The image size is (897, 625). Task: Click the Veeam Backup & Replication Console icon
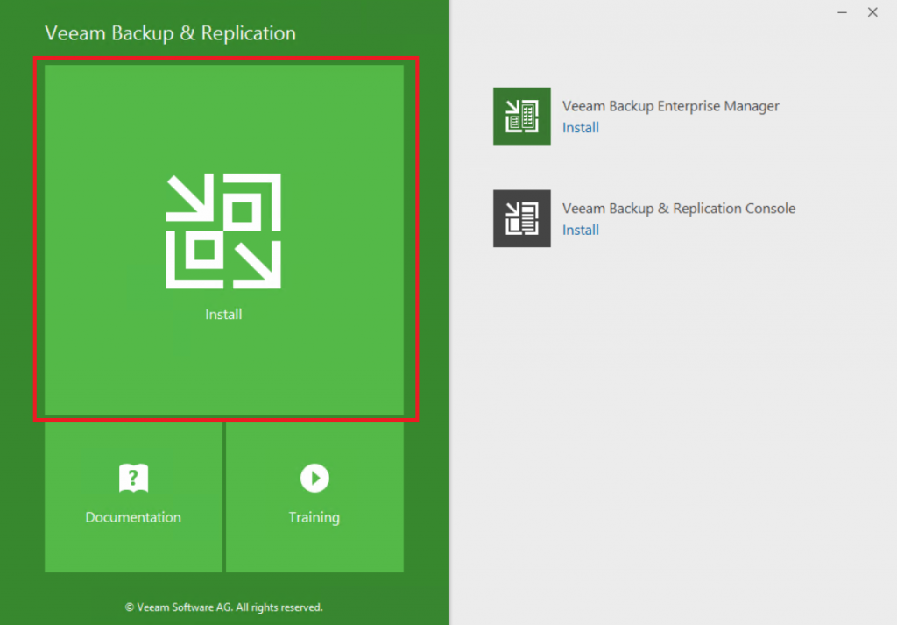click(x=522, y=218)
